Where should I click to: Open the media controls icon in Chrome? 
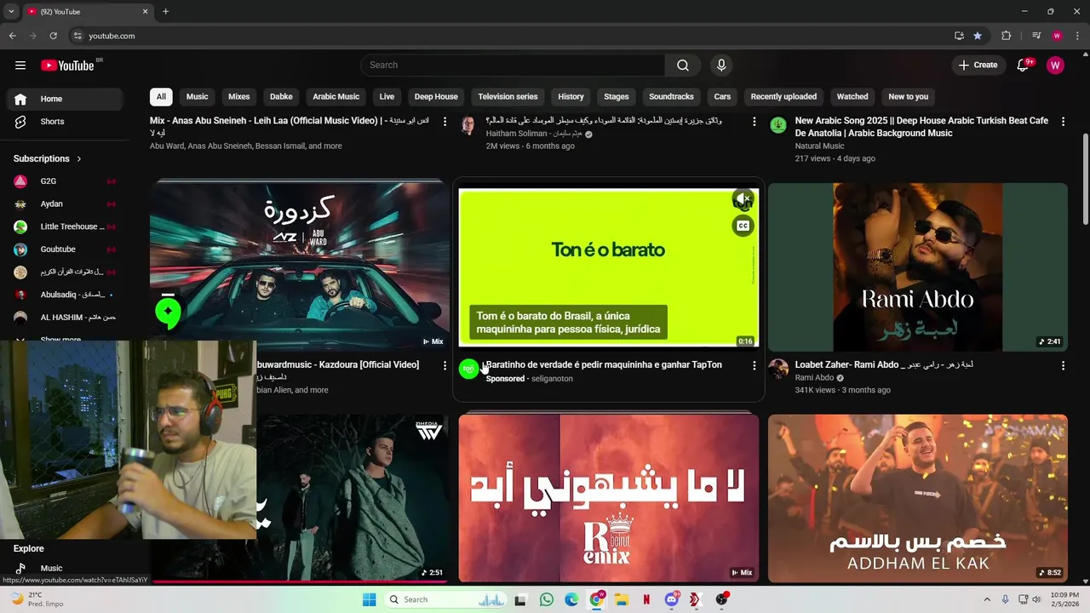(x=1036, y=36)
